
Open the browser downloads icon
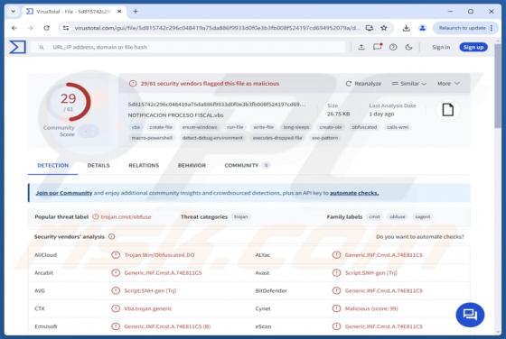click(x=407, y=28)
